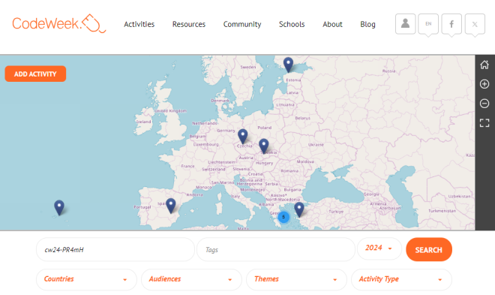Open the EN language selector
495x295 pixels.
[x=428, y=24]
